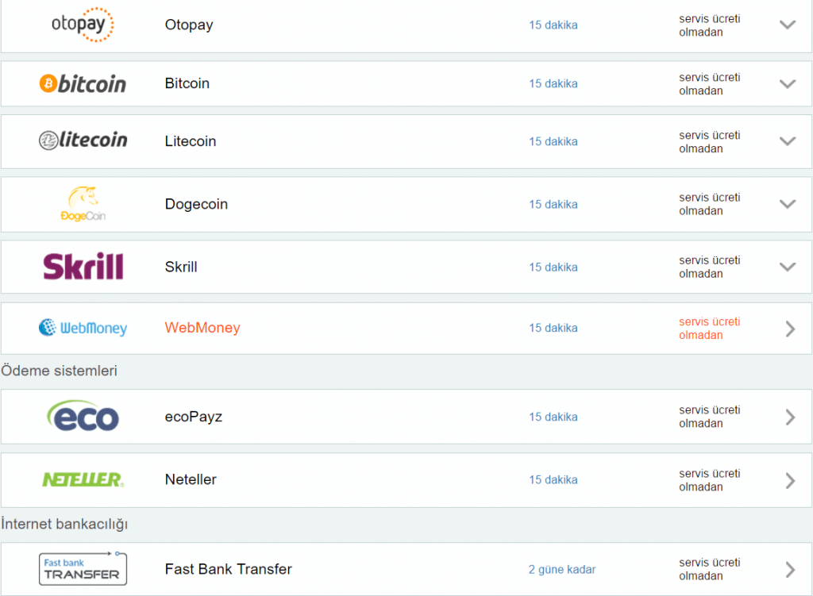Open WebMoney using the right arrow
Image resolution: width=813 pixels, height=596 pixels.
tap(789, 329)
